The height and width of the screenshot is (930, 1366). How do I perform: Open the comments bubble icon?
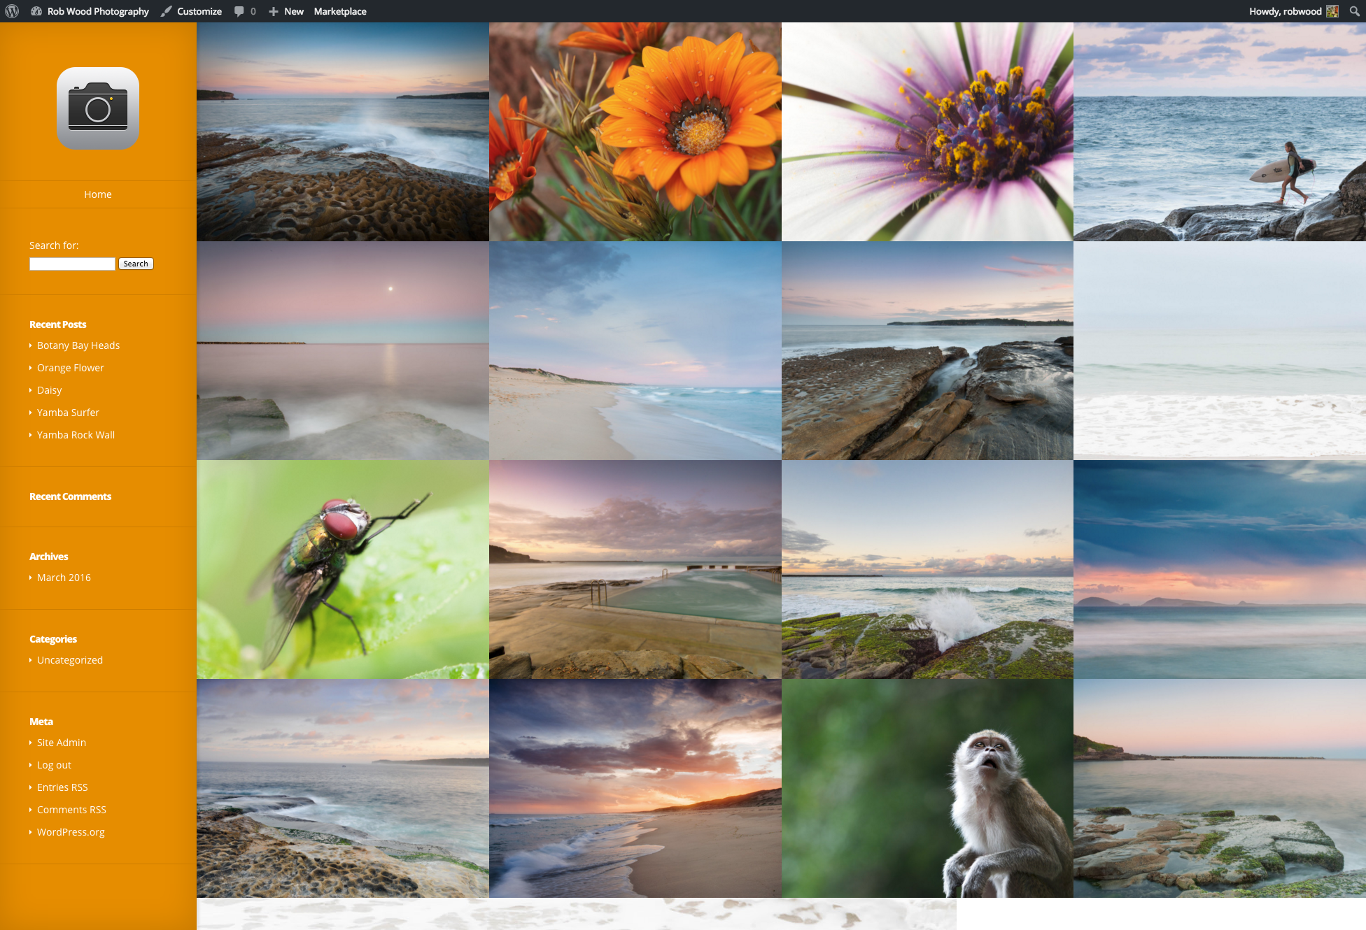[x=239, y=11]
